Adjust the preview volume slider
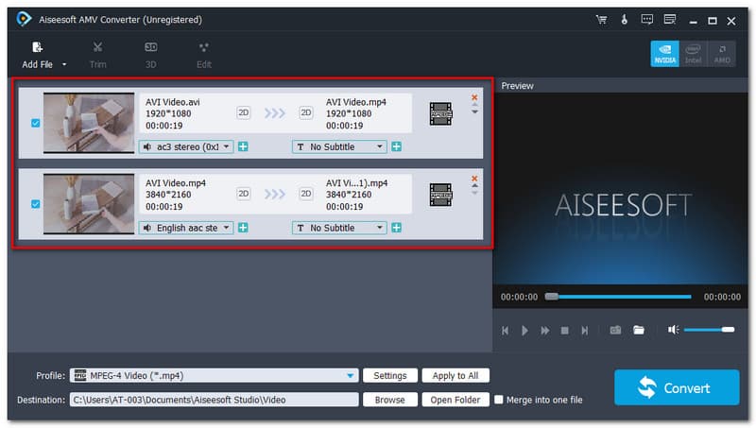 coord(709,330)
